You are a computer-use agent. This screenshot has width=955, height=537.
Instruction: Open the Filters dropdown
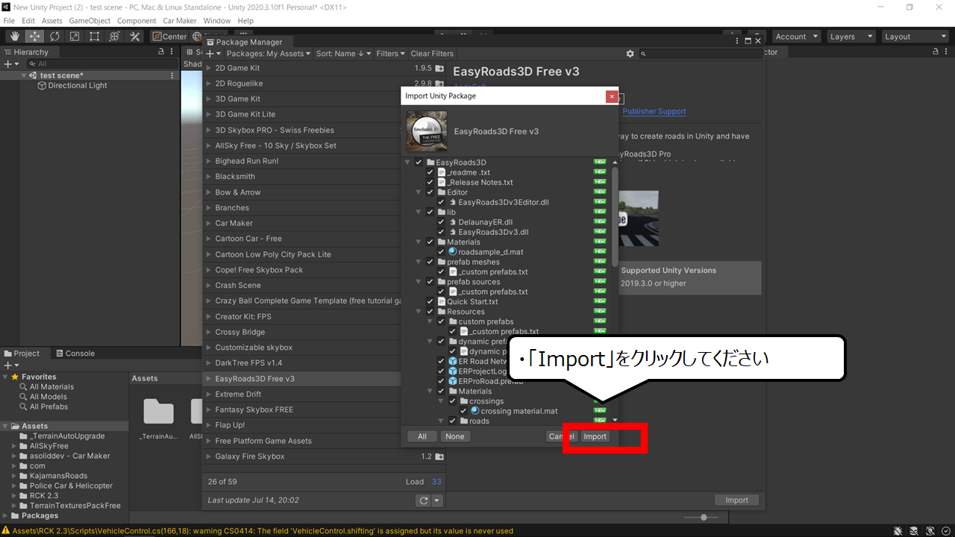(x=391, y=54)
